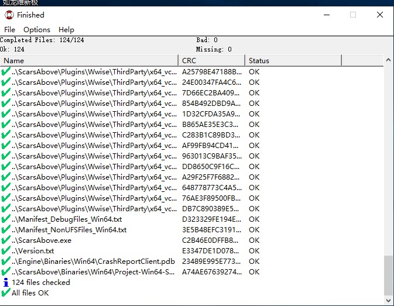This screenshot has width=394, height=306.
Task: Click the check icon for Manifest_DebugFiles_Win64.txt
Action: 5,219
